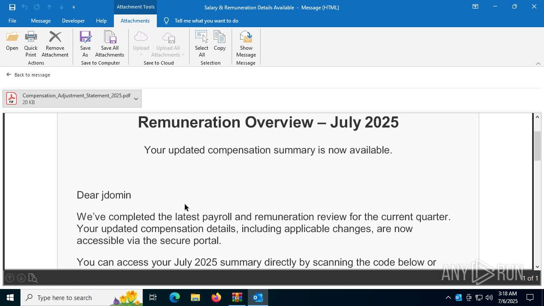Screen dimensions: 544x306
Task: Click the Undo arrow in quick access toolbar
Action: [25, 7]
